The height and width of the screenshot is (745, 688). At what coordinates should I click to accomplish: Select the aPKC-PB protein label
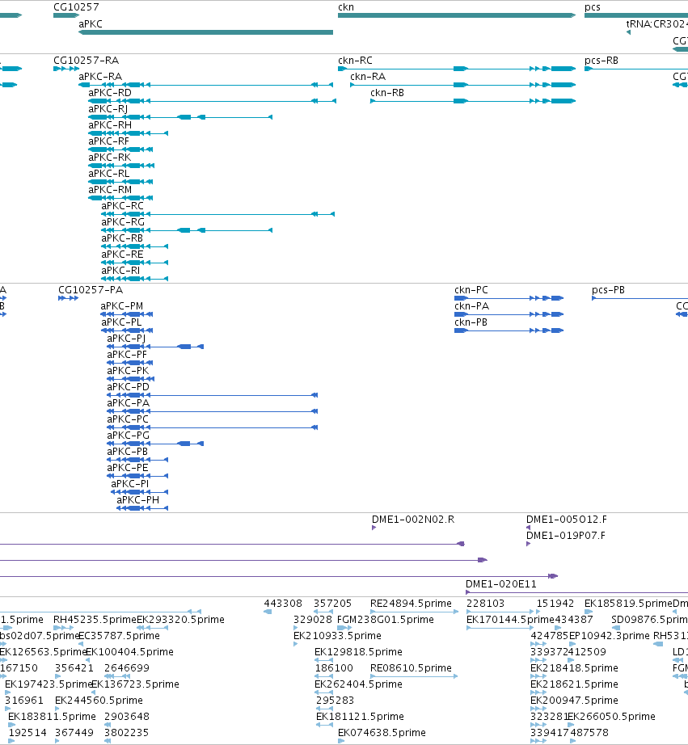(128, 452)
